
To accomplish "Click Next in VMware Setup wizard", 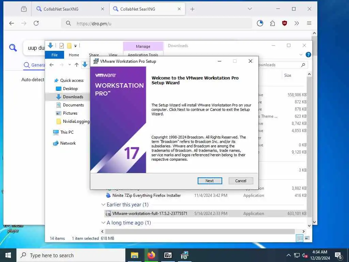I will point(210,181).
